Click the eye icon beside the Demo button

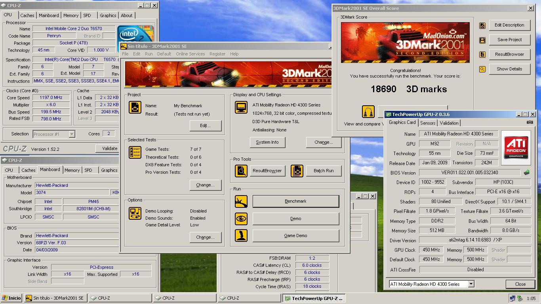[241, 218]
